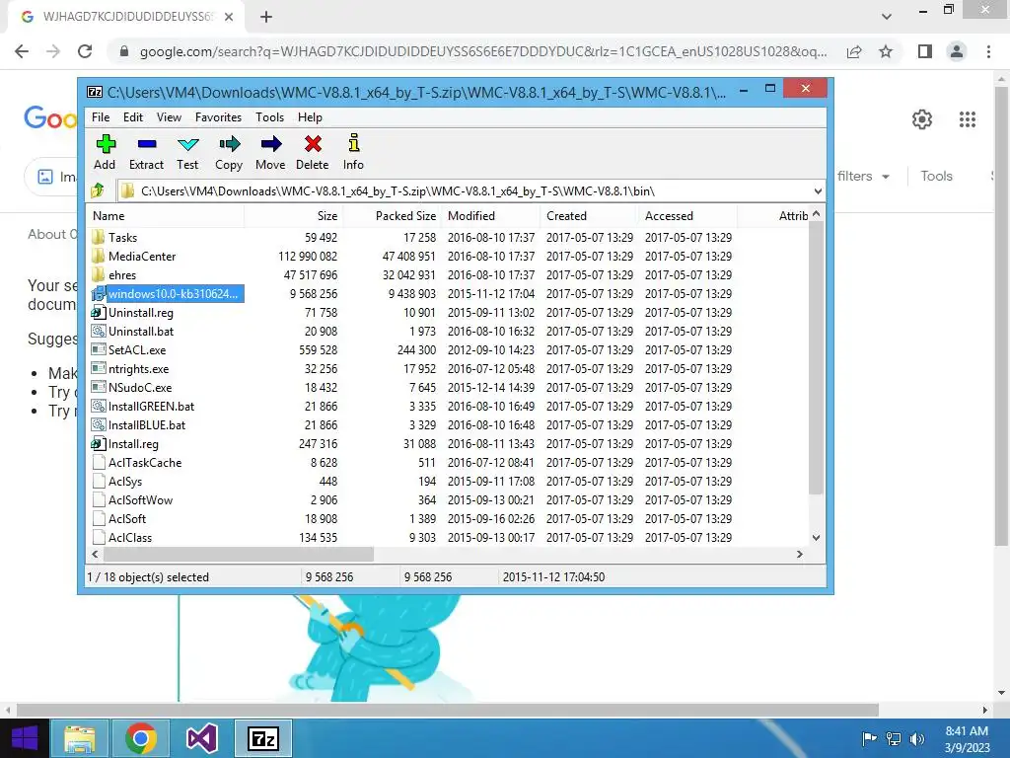Open Visual Studio from the taskbar
The height and width of the screenshot is (758, 1010).
point(201,738)
